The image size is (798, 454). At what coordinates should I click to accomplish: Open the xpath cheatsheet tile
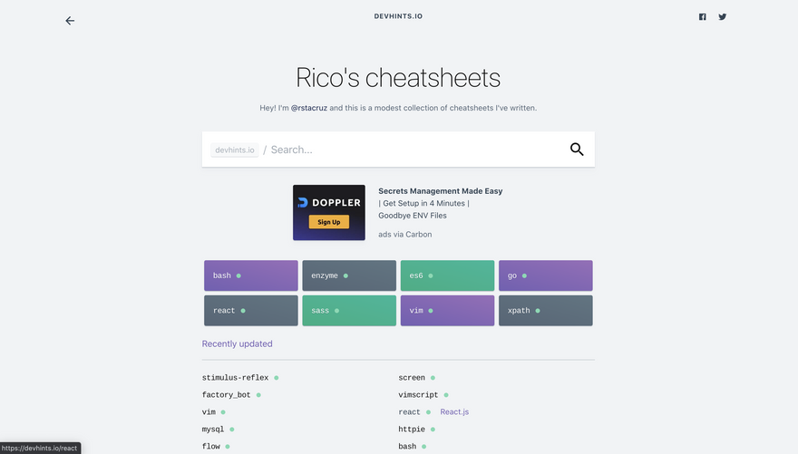click(x=545, y=311)
